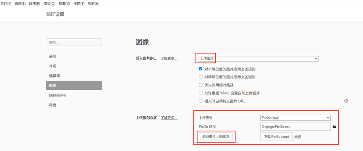Open 了解更多 link beside 插入图片时
Image resolution: width=363 pixels, height=151 pixels.
(169, 58)
